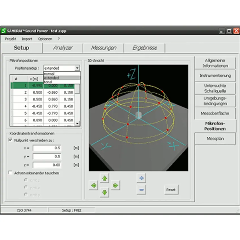Choose tonal in Positionssetup list
Screen dimensions: 240x240
click(62, 82)
